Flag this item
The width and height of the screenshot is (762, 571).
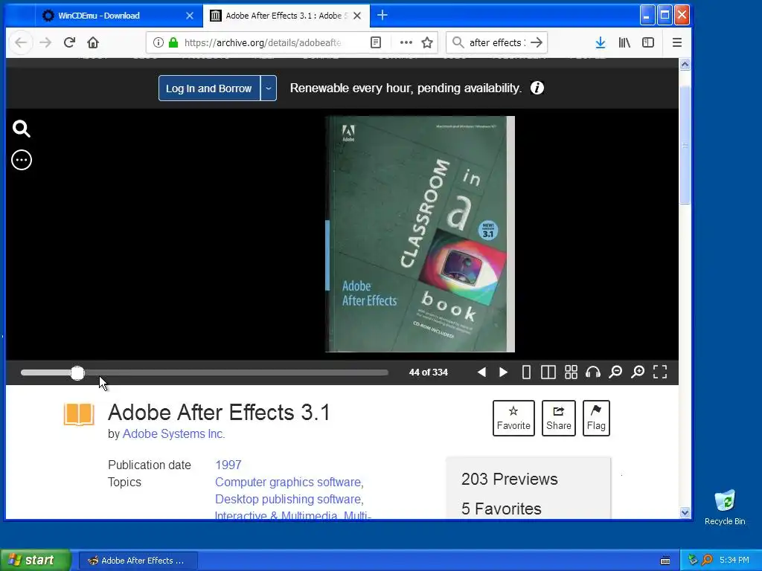click(x=596, y=418)
